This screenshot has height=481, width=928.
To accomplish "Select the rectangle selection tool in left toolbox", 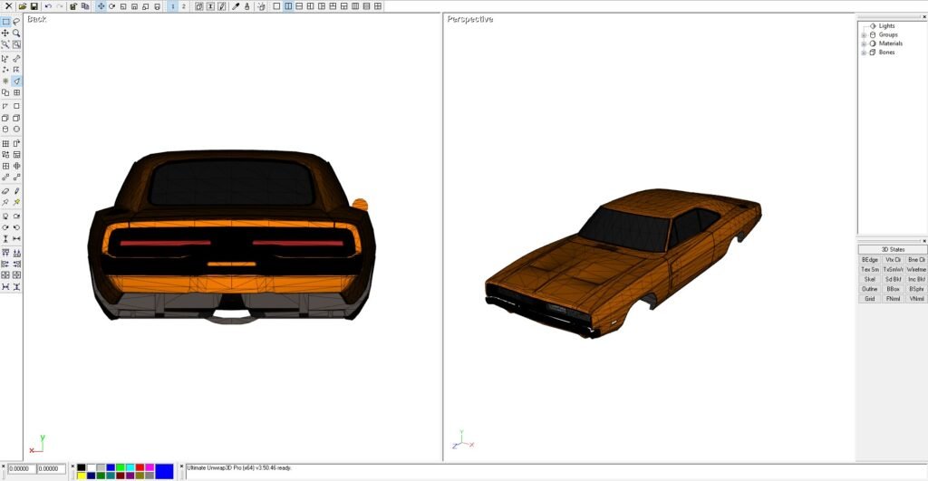I will click(x=5, y=21).
